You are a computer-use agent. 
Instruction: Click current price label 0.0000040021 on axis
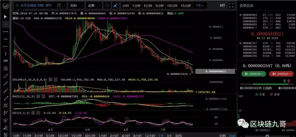[215, 72]
